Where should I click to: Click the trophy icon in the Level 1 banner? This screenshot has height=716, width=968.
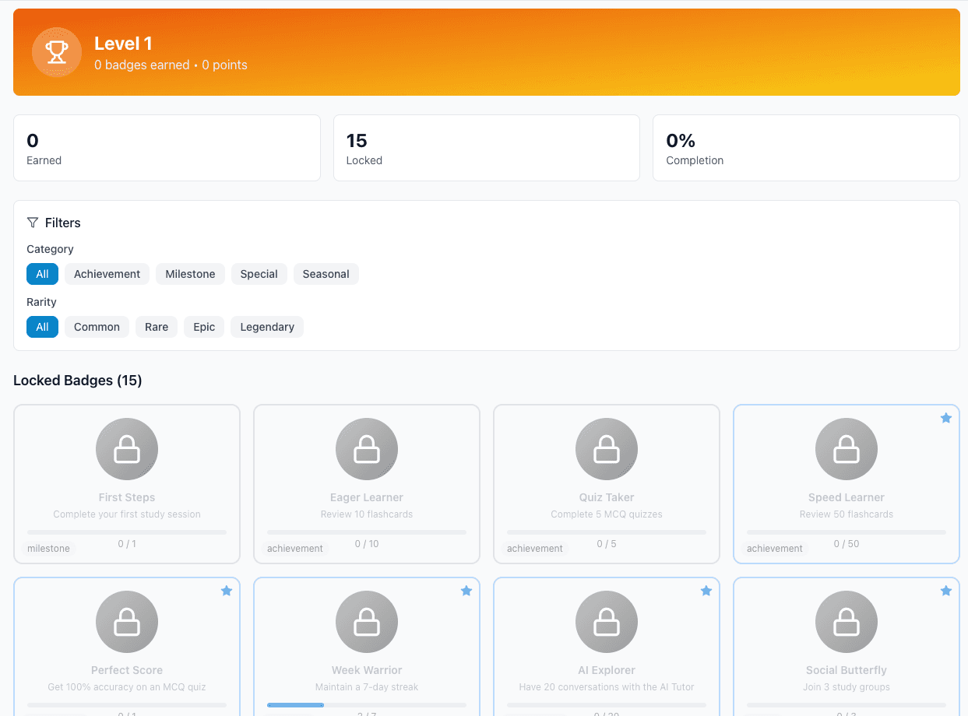point(57,52)
